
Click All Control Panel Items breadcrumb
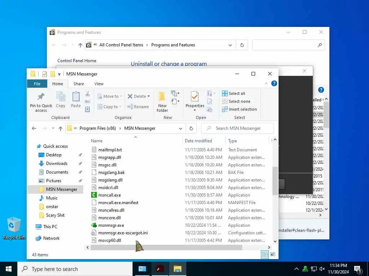[x=121, y=45]
